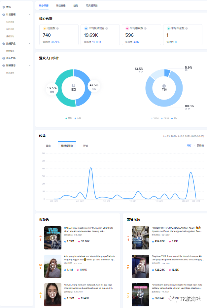Open the Playtime TWS Soundcore Life Note title

(178, 258)
